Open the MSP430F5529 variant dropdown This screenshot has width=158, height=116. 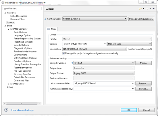point(129,44)
